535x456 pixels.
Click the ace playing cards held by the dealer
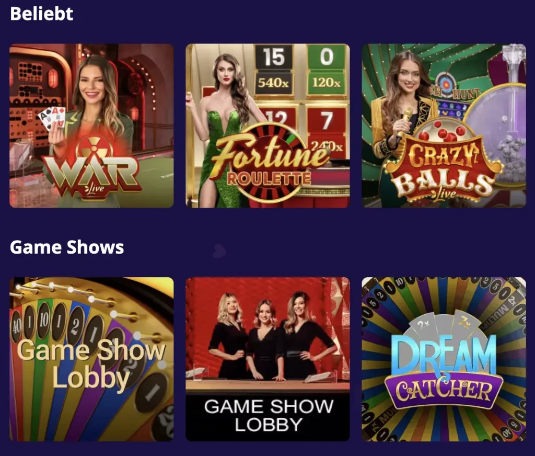53,118
